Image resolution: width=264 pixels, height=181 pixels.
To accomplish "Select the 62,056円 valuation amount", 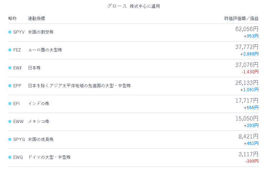I will coord(247,29).
